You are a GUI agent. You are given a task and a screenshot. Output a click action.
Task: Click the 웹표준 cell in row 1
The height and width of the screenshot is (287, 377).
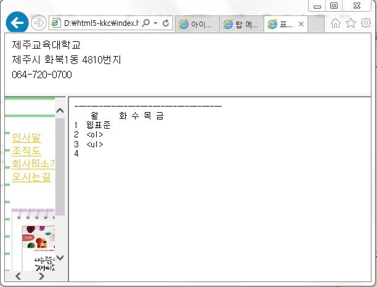(99, 125)
